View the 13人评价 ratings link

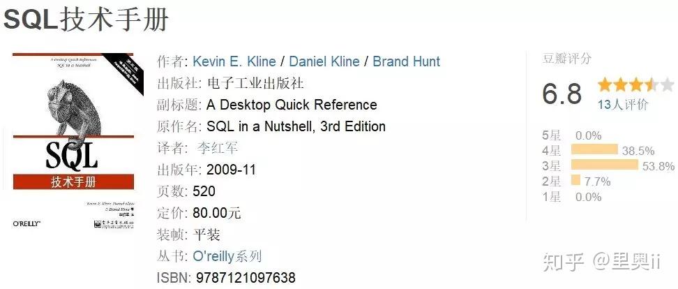[623, 104]
